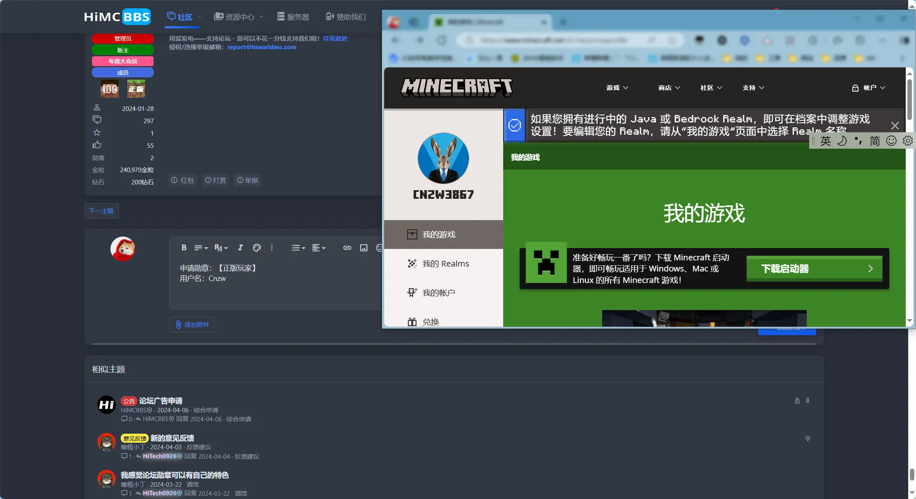Open the 资源中心 navigation menu
The image size is (916, 499).
pyautogui.click(x=239, y=17)
